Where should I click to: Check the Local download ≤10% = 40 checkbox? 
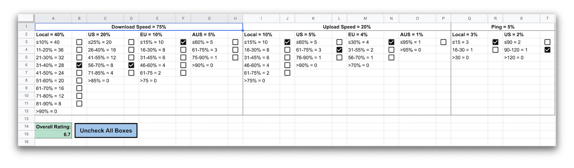pos(79,42)
